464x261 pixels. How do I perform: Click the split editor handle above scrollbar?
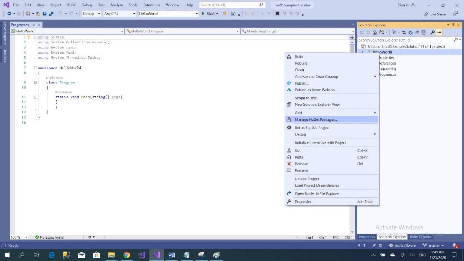pyautogui.click(x=352, y=37)
